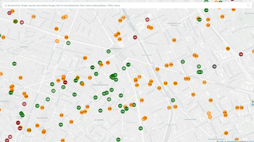Open the OpenStreetMap attribution link
Image resolution: width=254 pixels, height=142 pixels.
232,141
